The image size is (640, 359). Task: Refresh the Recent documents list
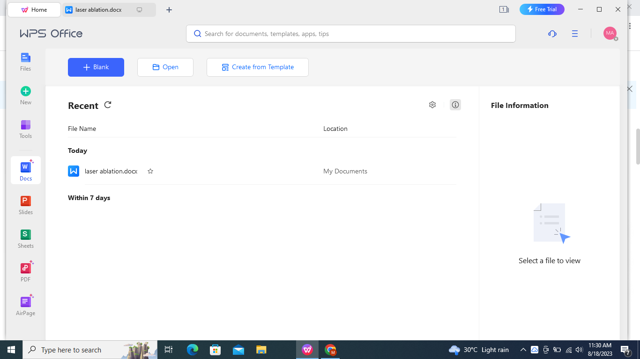(108, 105)
